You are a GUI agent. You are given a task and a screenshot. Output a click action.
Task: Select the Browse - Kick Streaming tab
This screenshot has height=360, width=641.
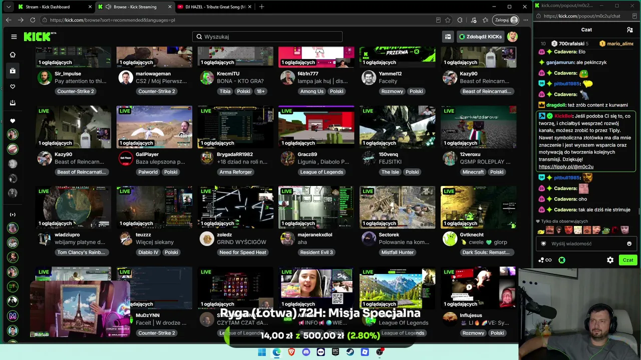(x=134, y=6)
